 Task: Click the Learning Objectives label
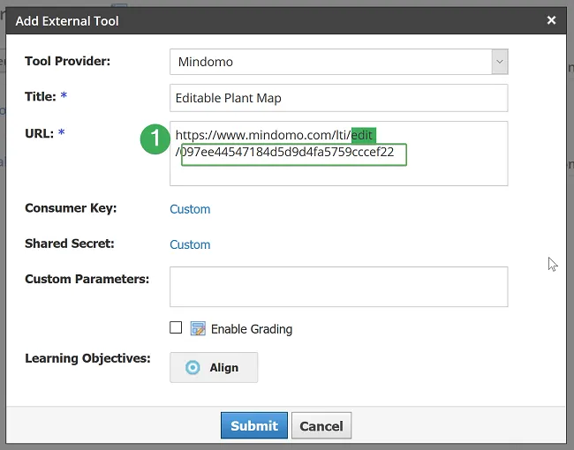click(87, 358)
